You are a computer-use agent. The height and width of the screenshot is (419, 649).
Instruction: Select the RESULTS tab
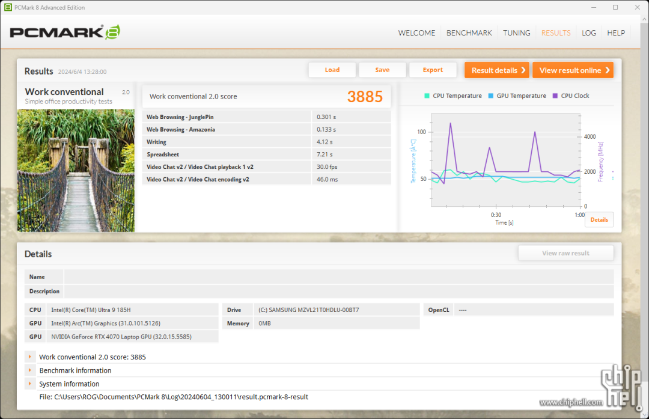pos(555,32)
